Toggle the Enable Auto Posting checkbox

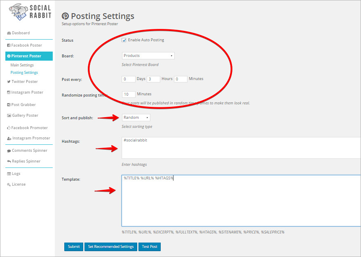(124, 40)
